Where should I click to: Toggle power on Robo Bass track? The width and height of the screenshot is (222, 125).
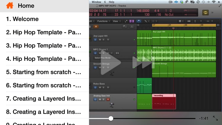tap(95, 87)
